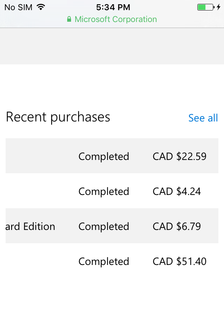
Task: Tap the Wi-Fi status icon
Action: (x=41, y=7)
